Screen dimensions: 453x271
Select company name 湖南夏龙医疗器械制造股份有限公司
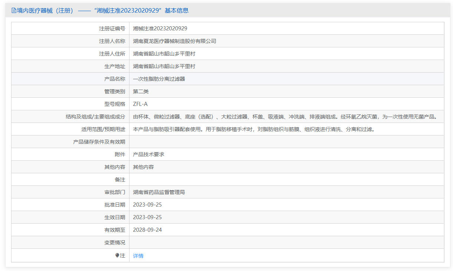[175, 41]
